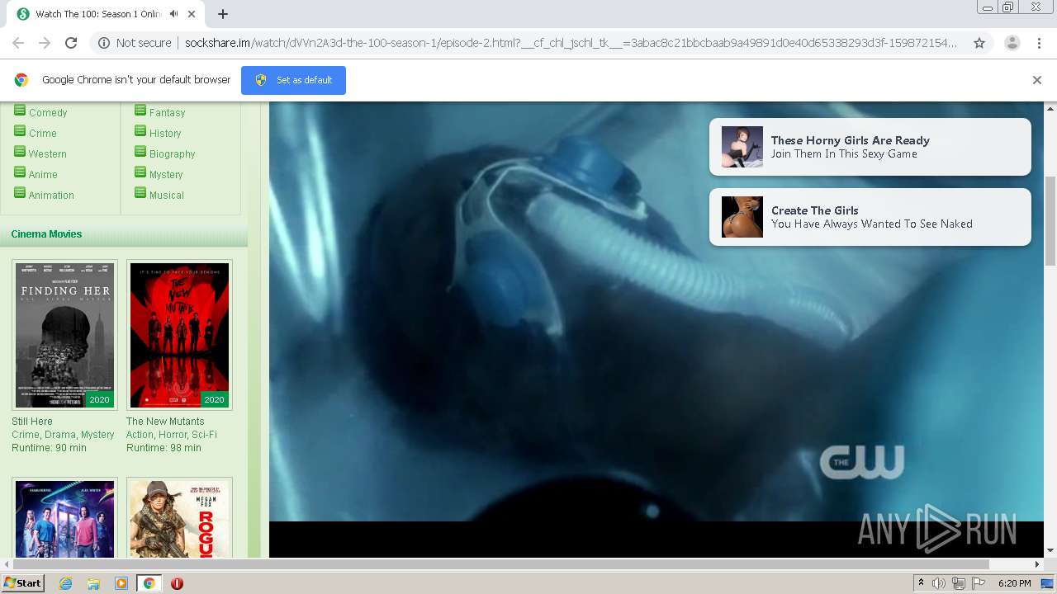Open the Biography genre

[x=173, y=154]
